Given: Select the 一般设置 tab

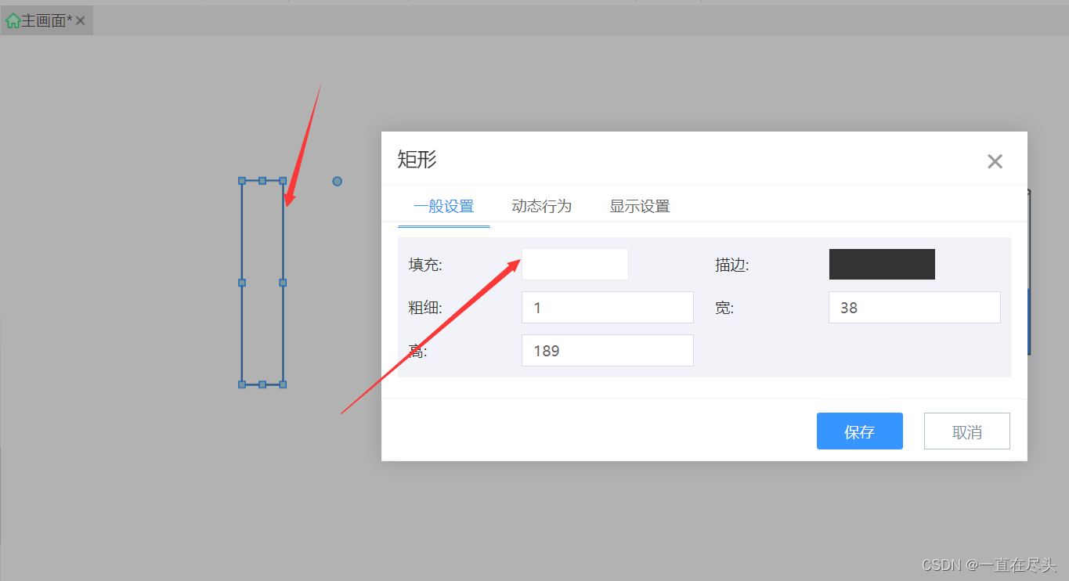Looking at the screenshot, I should pos(444,205).
